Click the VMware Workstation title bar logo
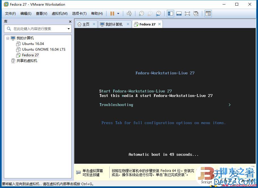The height and width of the screenshot is (188, 258). 6,5
